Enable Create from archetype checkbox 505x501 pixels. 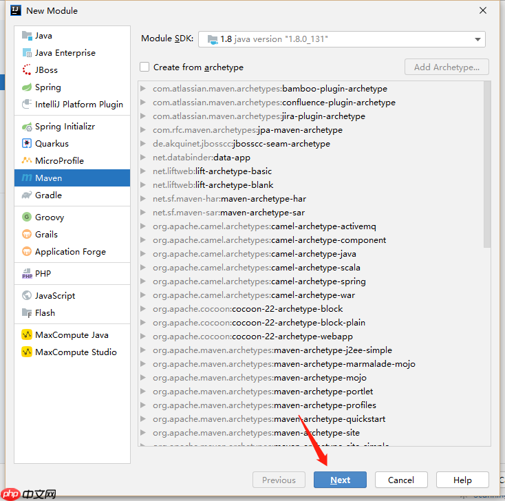144,67
